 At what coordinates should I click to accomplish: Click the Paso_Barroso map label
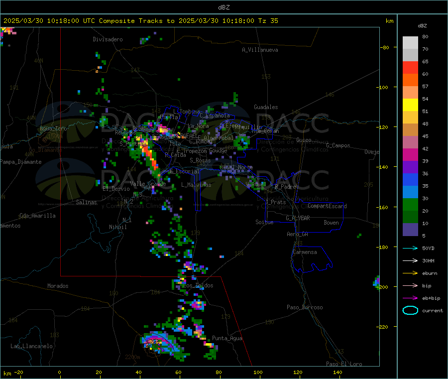(305, 307)
